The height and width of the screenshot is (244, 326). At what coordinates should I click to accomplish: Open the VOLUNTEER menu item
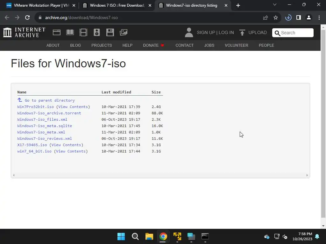pos(237,45)
